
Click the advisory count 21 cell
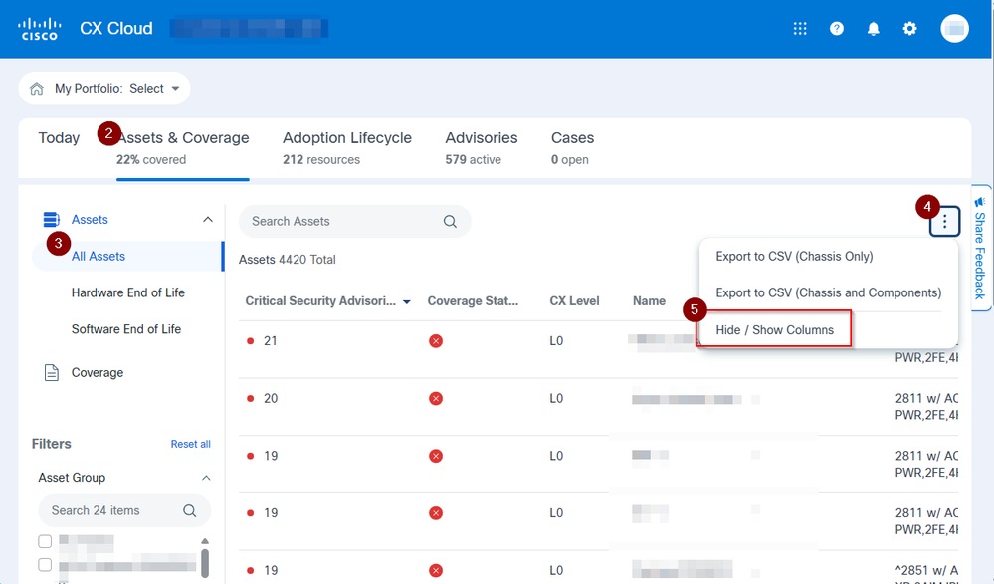click(270, 341)
